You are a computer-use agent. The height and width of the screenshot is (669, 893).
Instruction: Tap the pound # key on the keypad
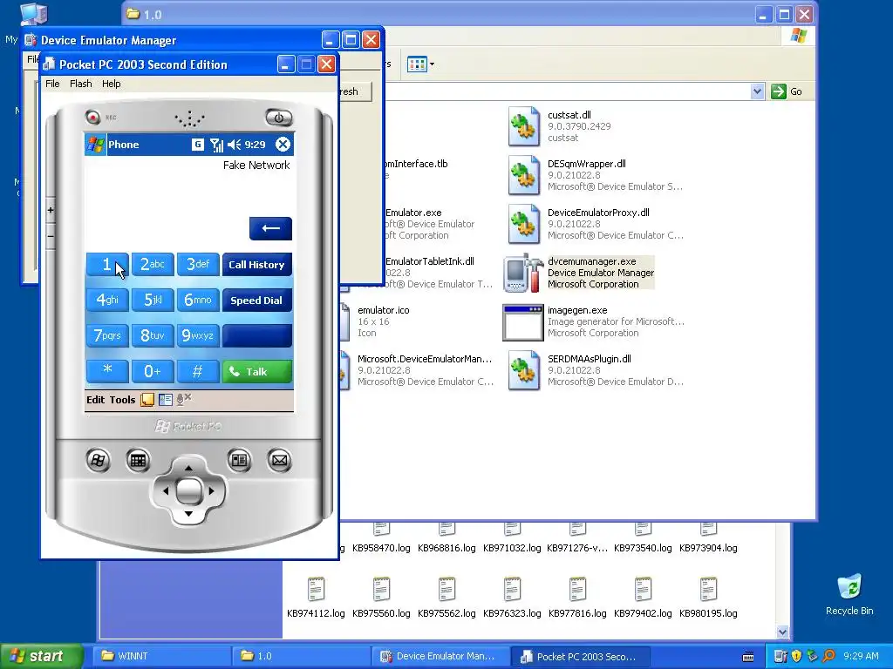198,371
